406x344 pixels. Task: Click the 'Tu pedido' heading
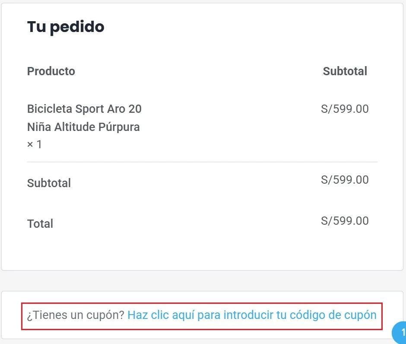click(x=65, y=26)
